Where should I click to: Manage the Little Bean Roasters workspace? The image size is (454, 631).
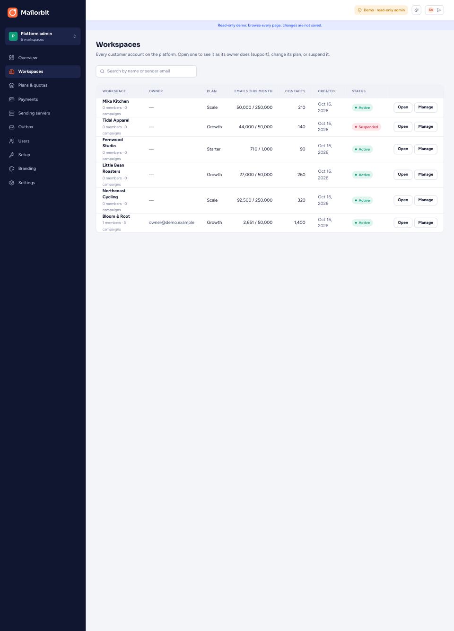click(x=426, y=175)
